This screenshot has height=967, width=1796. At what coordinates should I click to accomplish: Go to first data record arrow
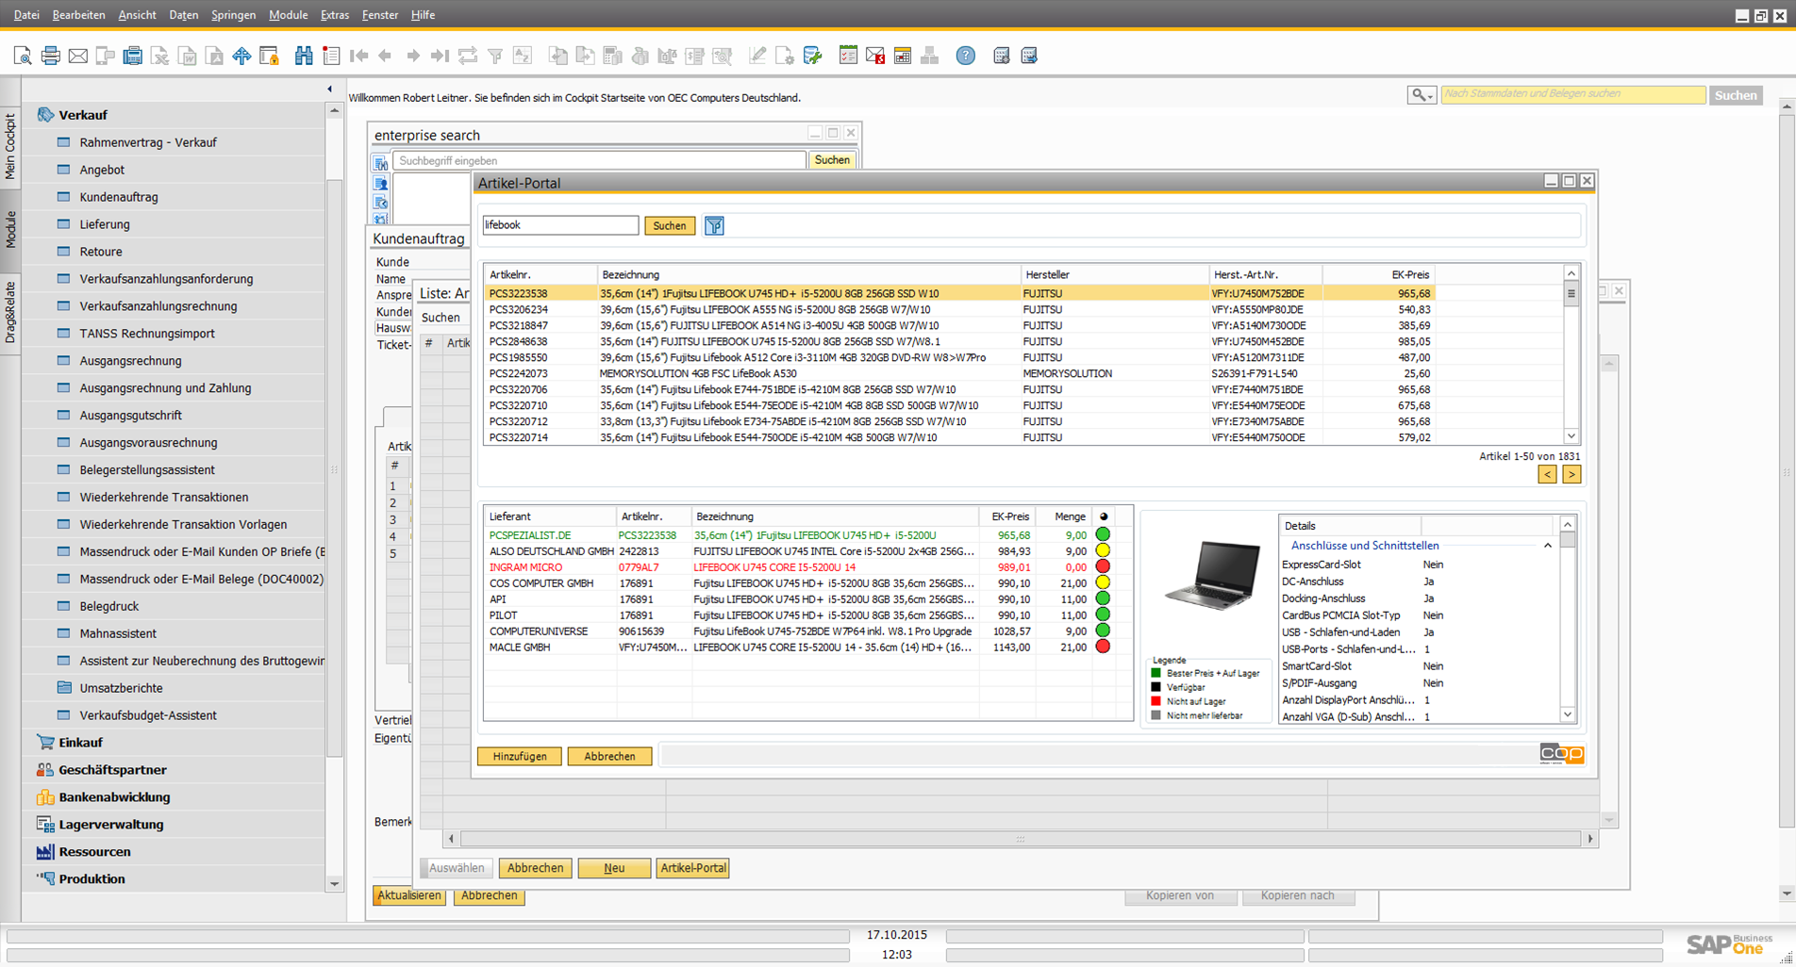pyautogui.click(x=358, y=56)
